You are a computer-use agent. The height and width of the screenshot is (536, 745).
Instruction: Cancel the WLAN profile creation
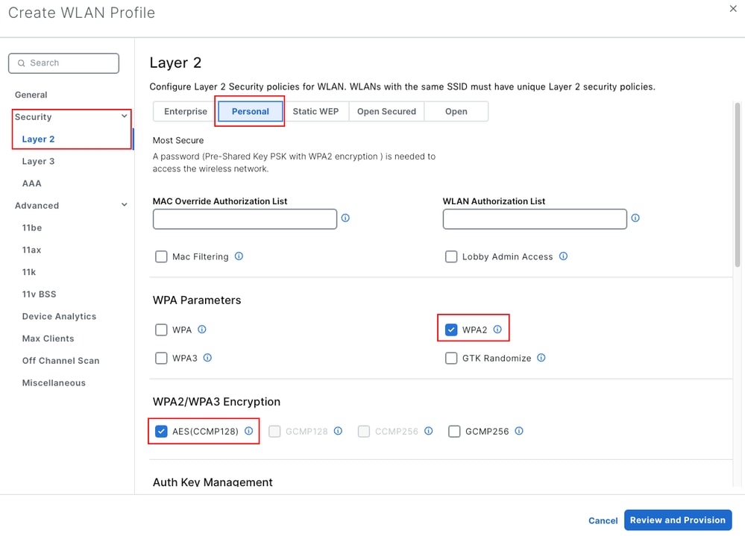tap(603, 521)
